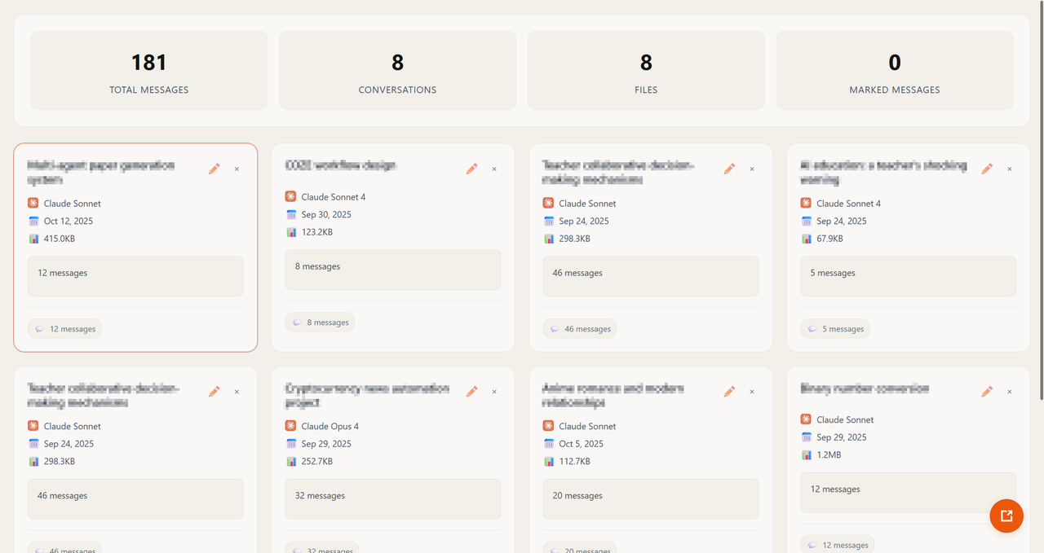Click the X on the Binary number conversion card
1044x553 pixels.
tap(1010, 392)
